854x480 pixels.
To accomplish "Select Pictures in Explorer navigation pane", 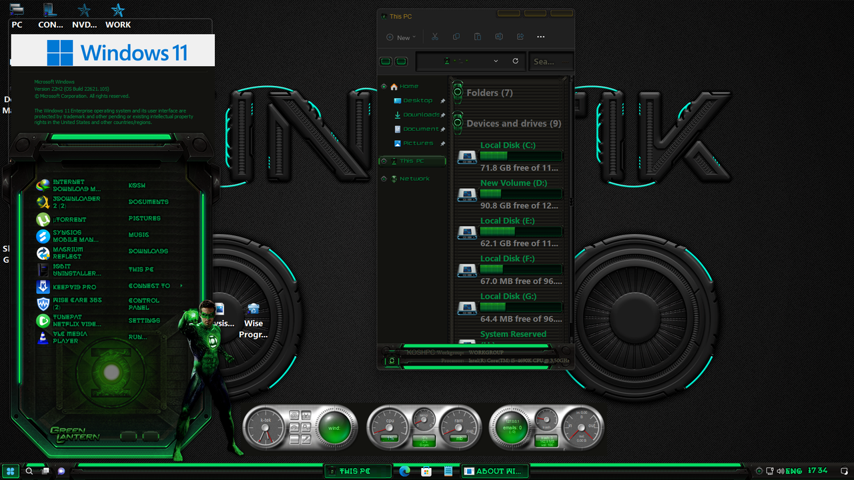I will click(x=419, y=143).
